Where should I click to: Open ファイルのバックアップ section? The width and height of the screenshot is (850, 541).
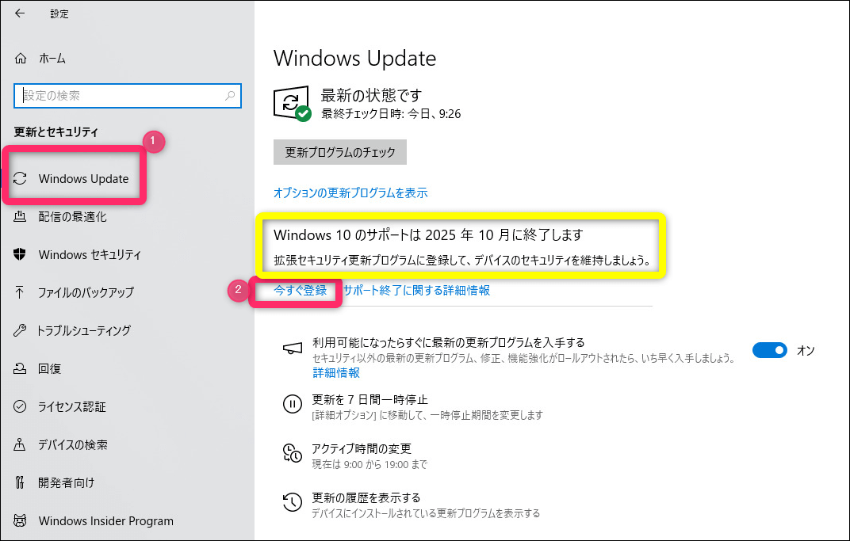tap(86, 292)
